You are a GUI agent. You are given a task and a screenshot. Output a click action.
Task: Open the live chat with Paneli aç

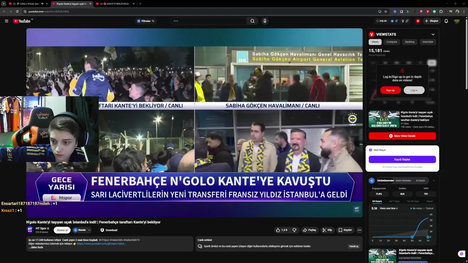[354, 246]
